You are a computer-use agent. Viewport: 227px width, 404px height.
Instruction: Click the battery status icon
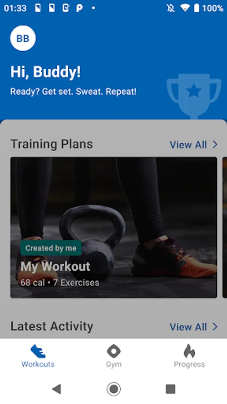click(196, 8)
